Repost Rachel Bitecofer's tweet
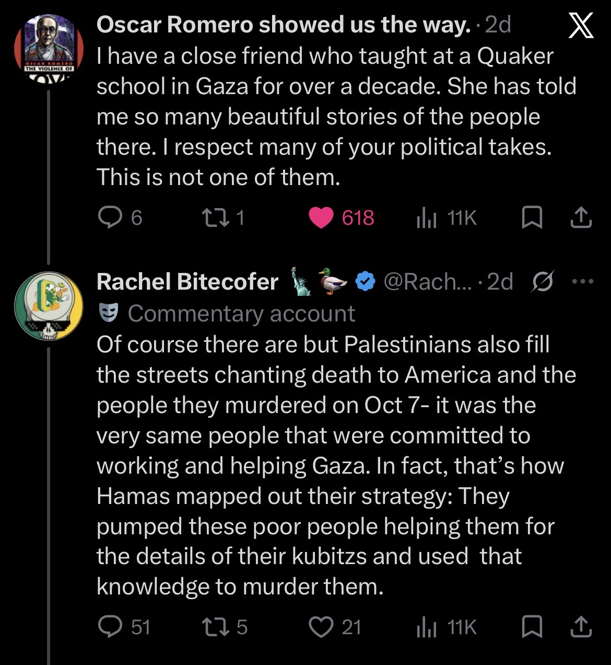The width and height of the screenshot is (611, 665). click(x=225, y=627)
